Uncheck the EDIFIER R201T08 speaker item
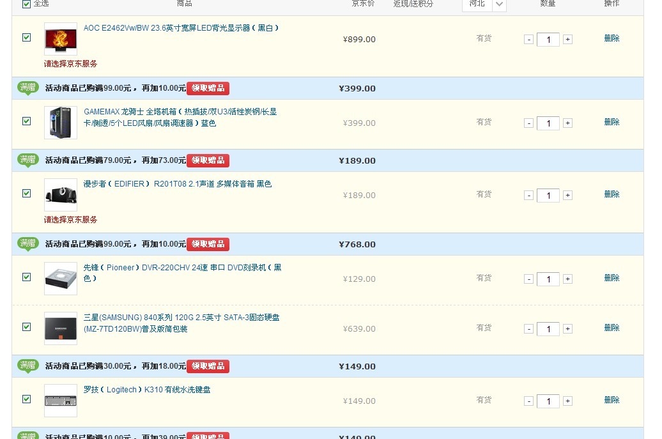 click(26, 194)
